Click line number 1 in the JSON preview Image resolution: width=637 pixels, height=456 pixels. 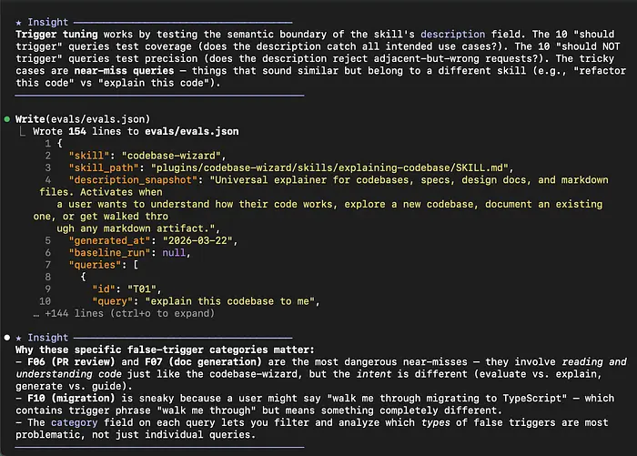(x=46, y=144)
